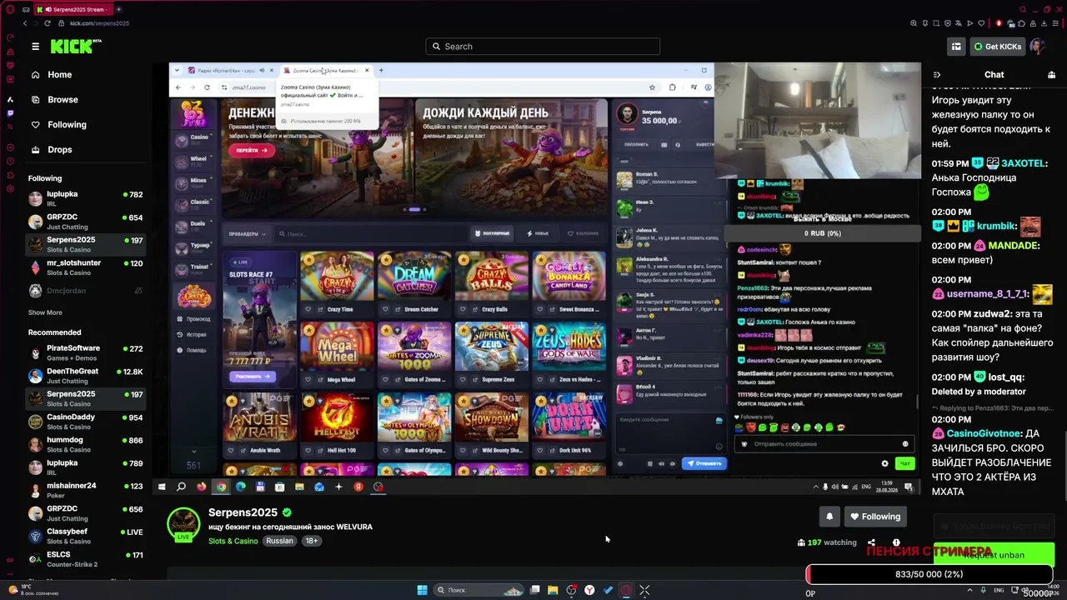
Task: Select the Serpens2025 Stream browser tab
Action: pyautogui.click(x=72, y=9)
